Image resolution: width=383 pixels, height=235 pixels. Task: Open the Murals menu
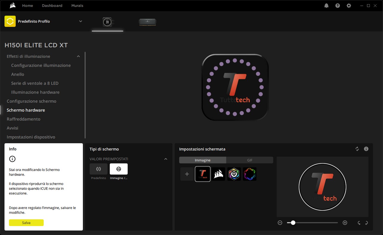(x=77, y=6)
